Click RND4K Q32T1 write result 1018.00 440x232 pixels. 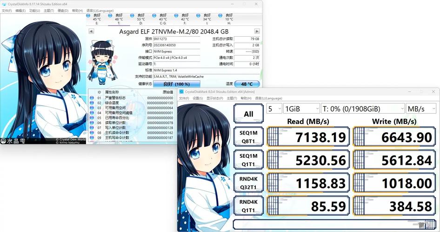point(394,183)
